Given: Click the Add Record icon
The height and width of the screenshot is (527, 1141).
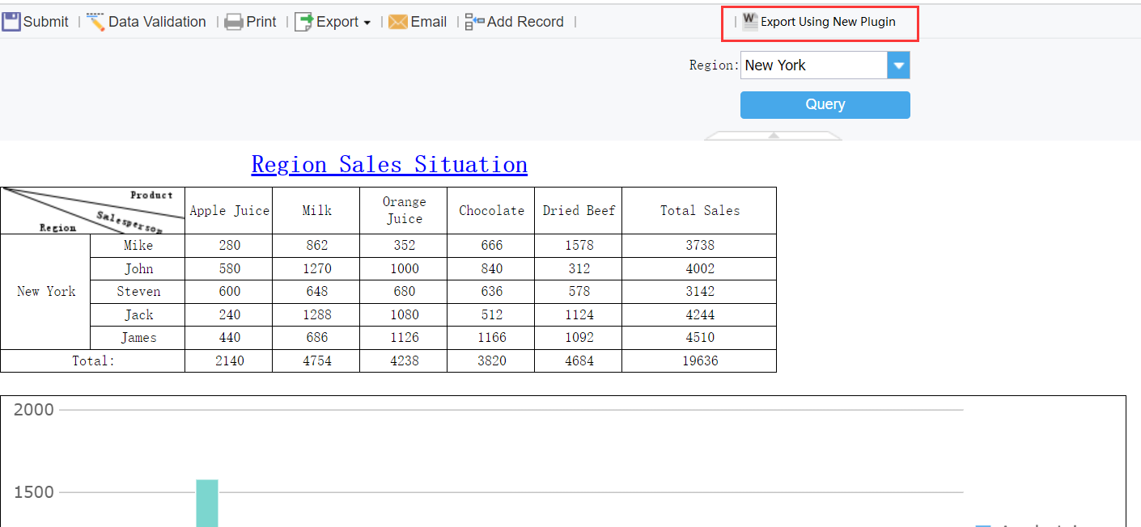Looking at the screenshot, I should pyautogui.click(x=474, y=22).
